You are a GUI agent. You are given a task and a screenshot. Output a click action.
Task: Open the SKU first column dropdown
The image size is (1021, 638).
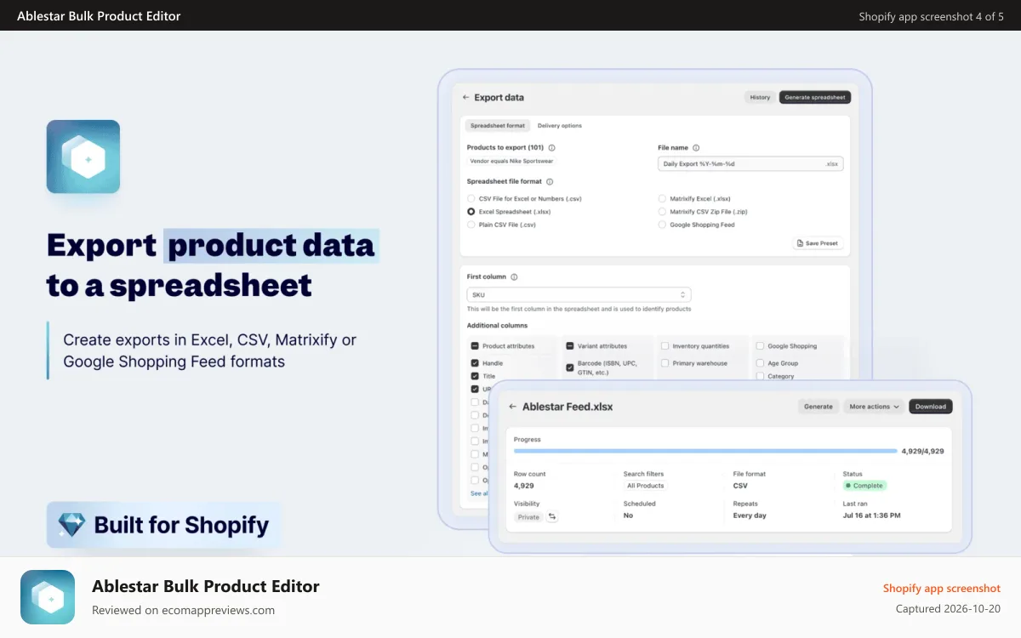click(579, 295)
